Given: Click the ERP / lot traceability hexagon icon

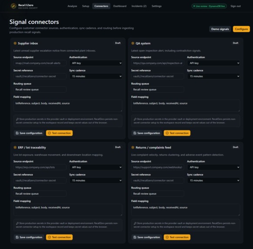Looking at the screenshot, I should (x=15, y=147).
